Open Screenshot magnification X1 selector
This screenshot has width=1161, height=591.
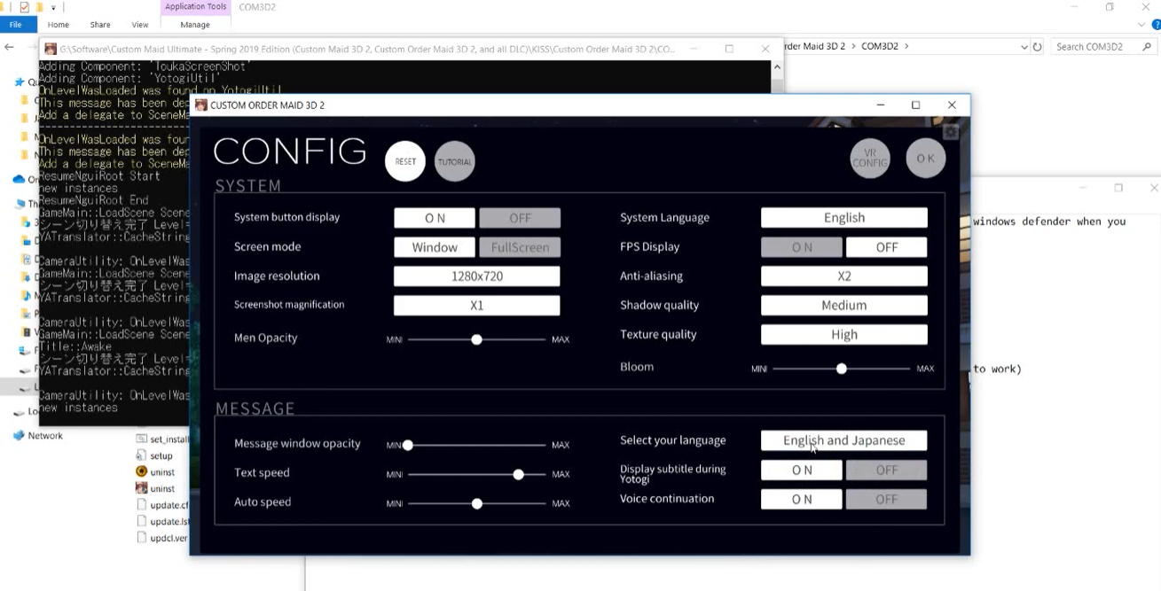point(477,306)
